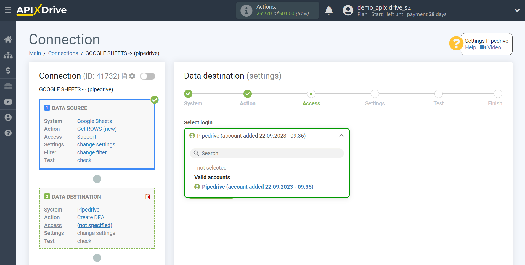Click the ApiX-Drive logo

(41, 10)
